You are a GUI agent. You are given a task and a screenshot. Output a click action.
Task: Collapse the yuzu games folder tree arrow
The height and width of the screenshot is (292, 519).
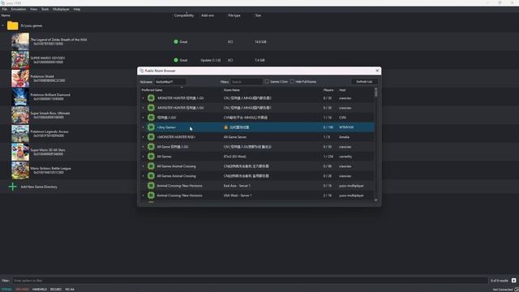[x=3, y=25]
